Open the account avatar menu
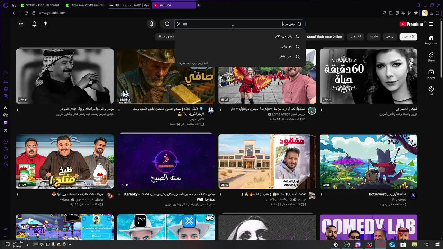The width and height of the screenshot is (443, 249). tap(21, 24)
